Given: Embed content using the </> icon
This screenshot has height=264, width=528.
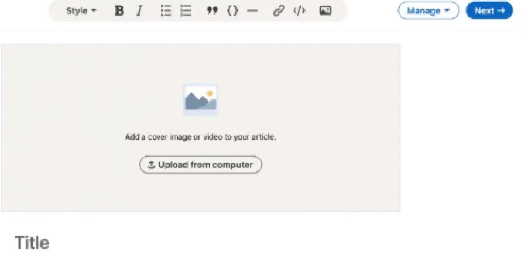Looking at the screenshot, I should coord(299,11).
